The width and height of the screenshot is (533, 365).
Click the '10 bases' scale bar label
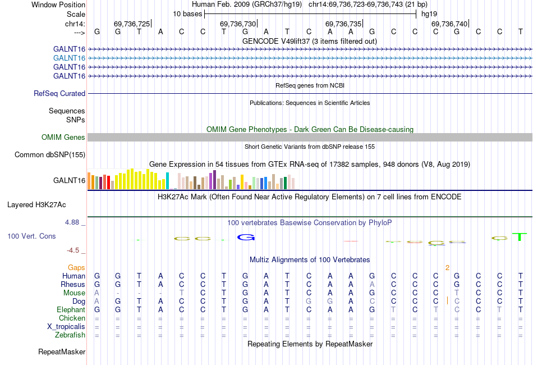click(187, 14)
